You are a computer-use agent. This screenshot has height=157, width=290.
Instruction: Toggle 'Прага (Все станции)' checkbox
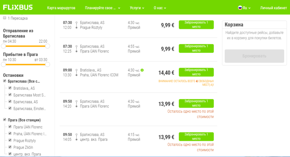(x=5, y=120)
